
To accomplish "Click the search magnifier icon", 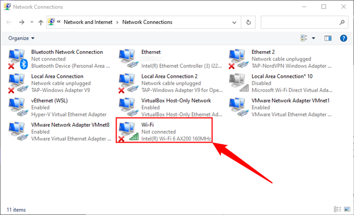I will click(342, 22).
